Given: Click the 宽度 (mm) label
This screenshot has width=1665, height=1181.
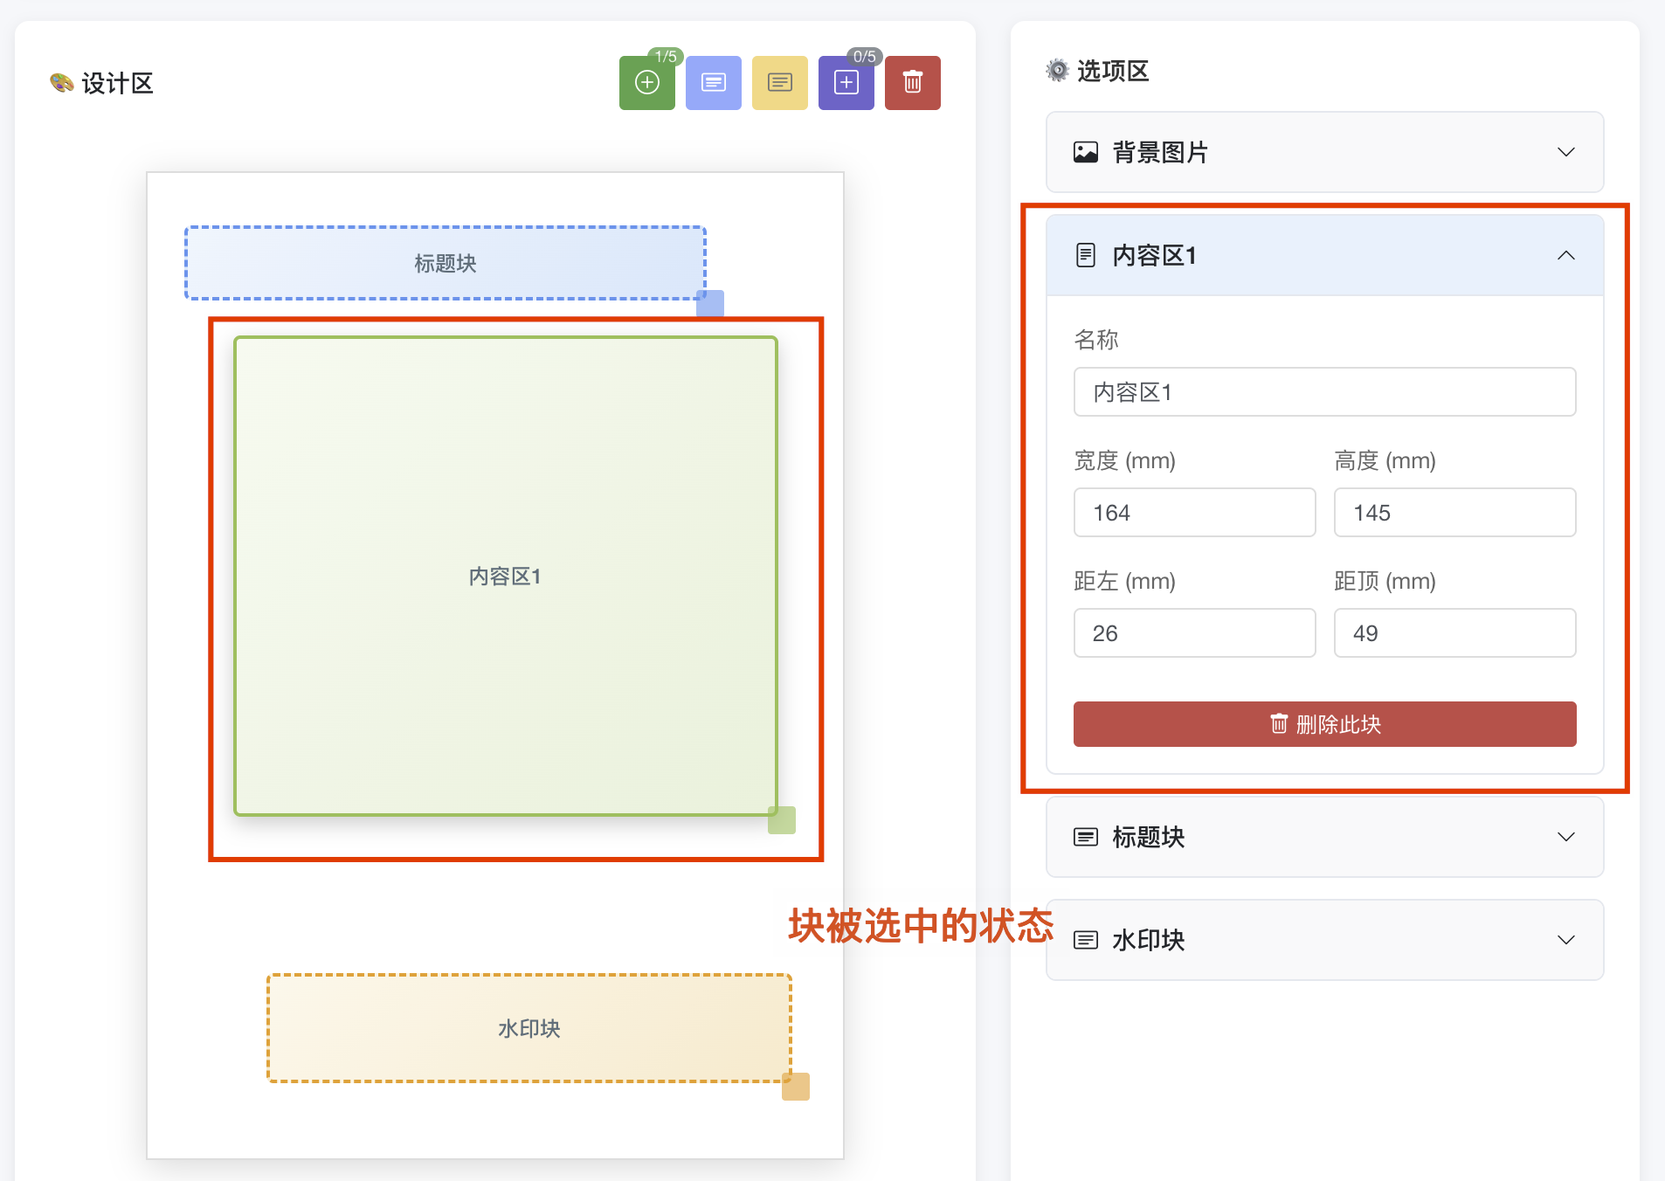Looking at the screenshot, I should (x=1124, y=460).
